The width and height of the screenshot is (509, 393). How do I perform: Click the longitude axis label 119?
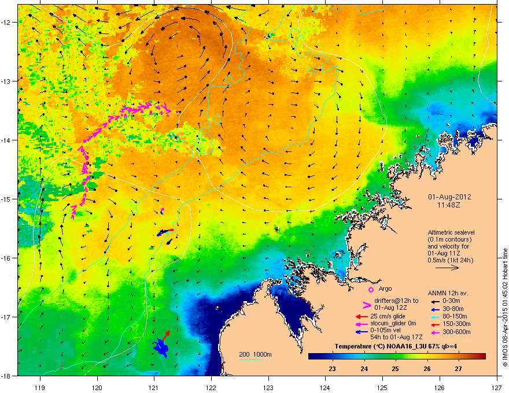point(40,387)
